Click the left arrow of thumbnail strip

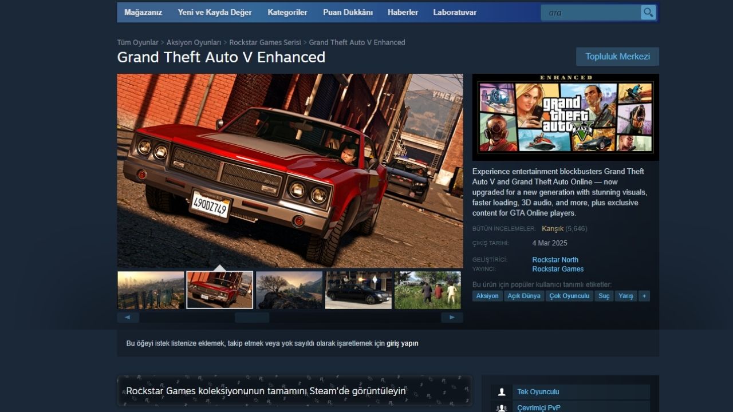pos(128,317)
